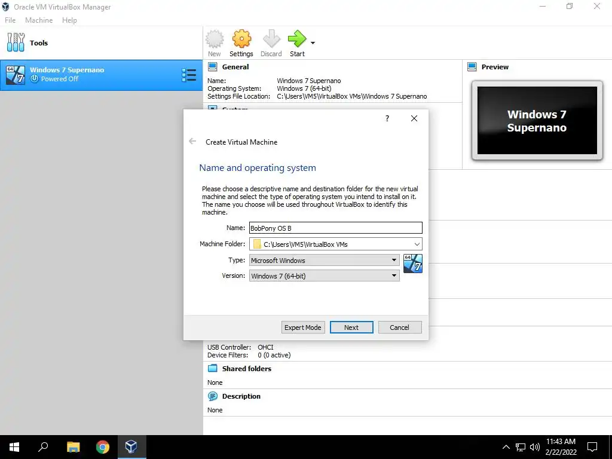Click the Shared folders heading
This screenshot has height=459, width=612.
[x=247, y=368]
